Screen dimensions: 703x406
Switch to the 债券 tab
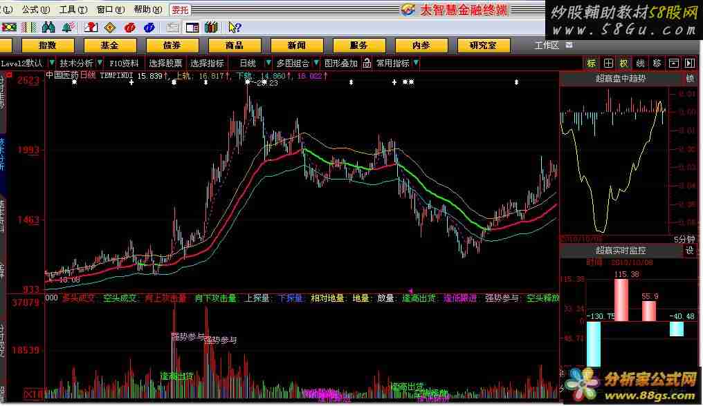click(x=172, y=45)
